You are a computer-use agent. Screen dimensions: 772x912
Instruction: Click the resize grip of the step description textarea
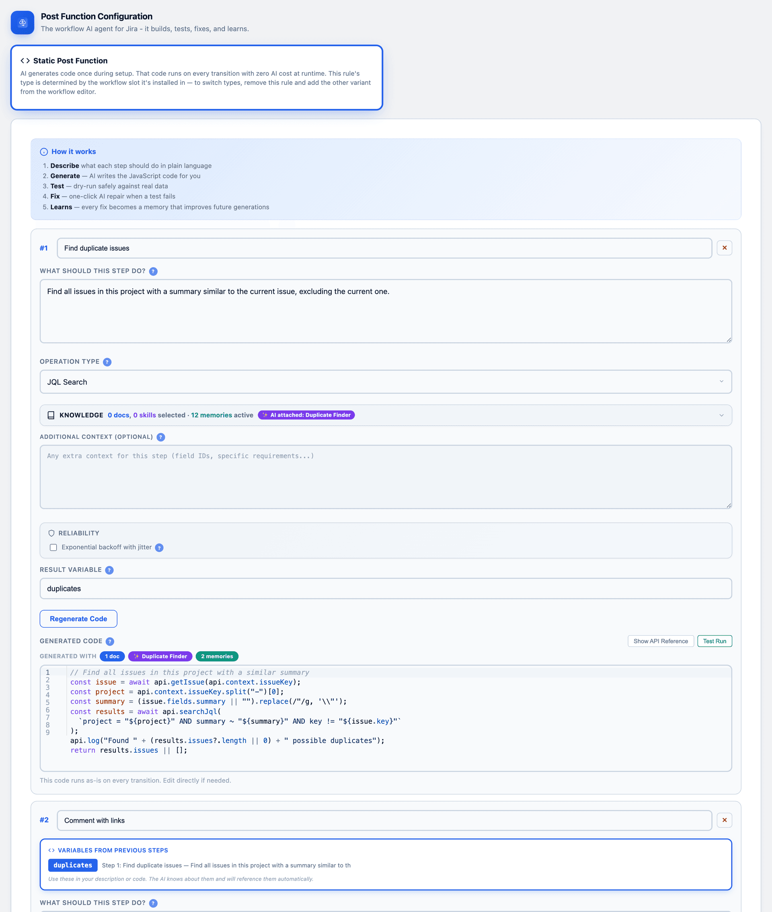point(729,339)
